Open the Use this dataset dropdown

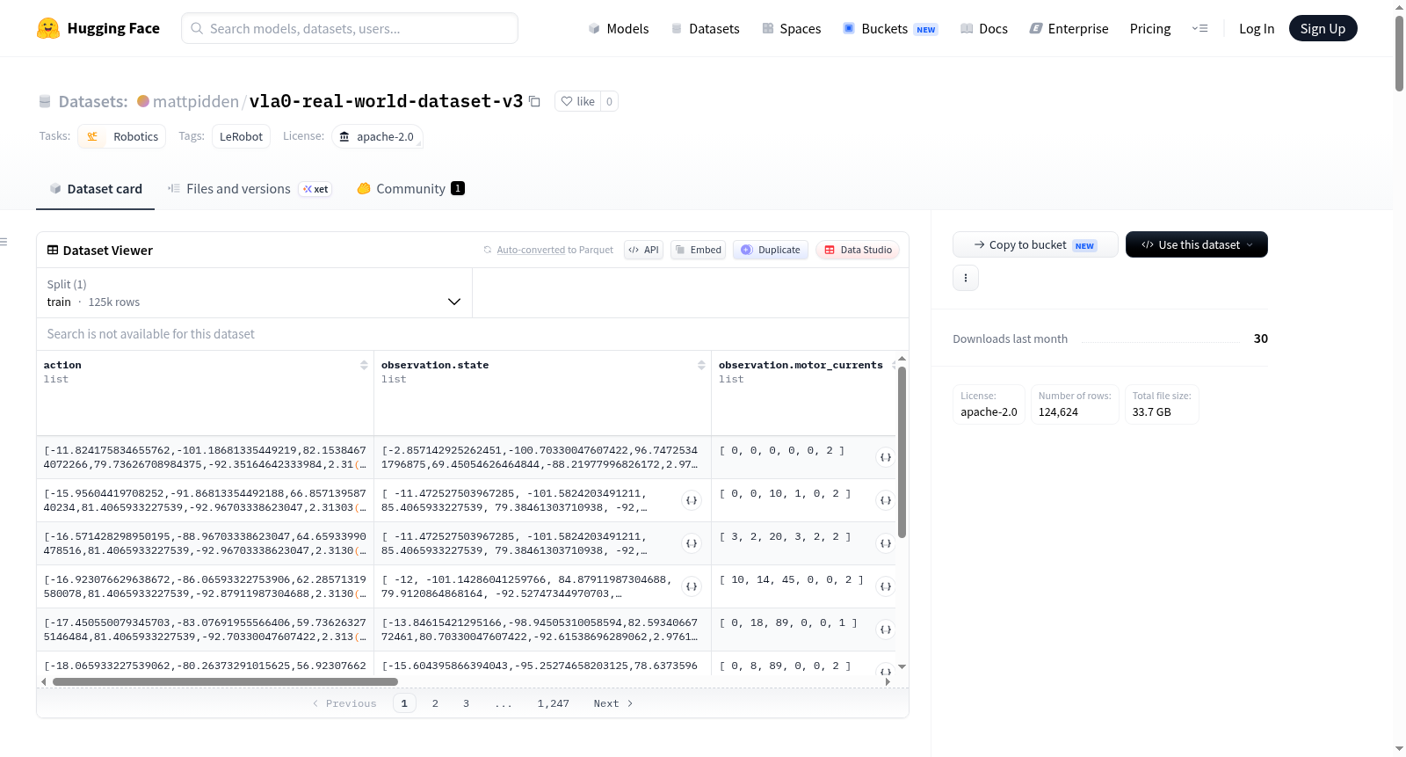[x=1197, y=244]
